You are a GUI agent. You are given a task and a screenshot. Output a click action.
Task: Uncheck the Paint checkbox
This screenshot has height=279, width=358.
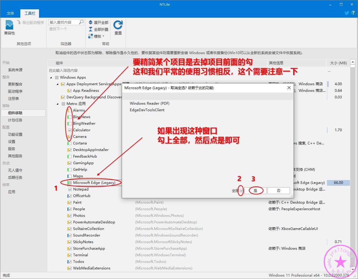[70, 202]
